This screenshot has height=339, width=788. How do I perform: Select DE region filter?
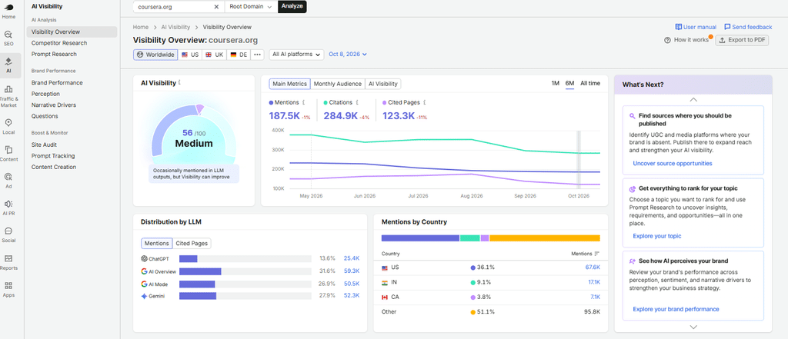click(239, 55)
